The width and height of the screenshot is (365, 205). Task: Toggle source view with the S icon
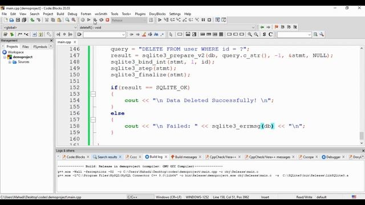tap(264, 34)
